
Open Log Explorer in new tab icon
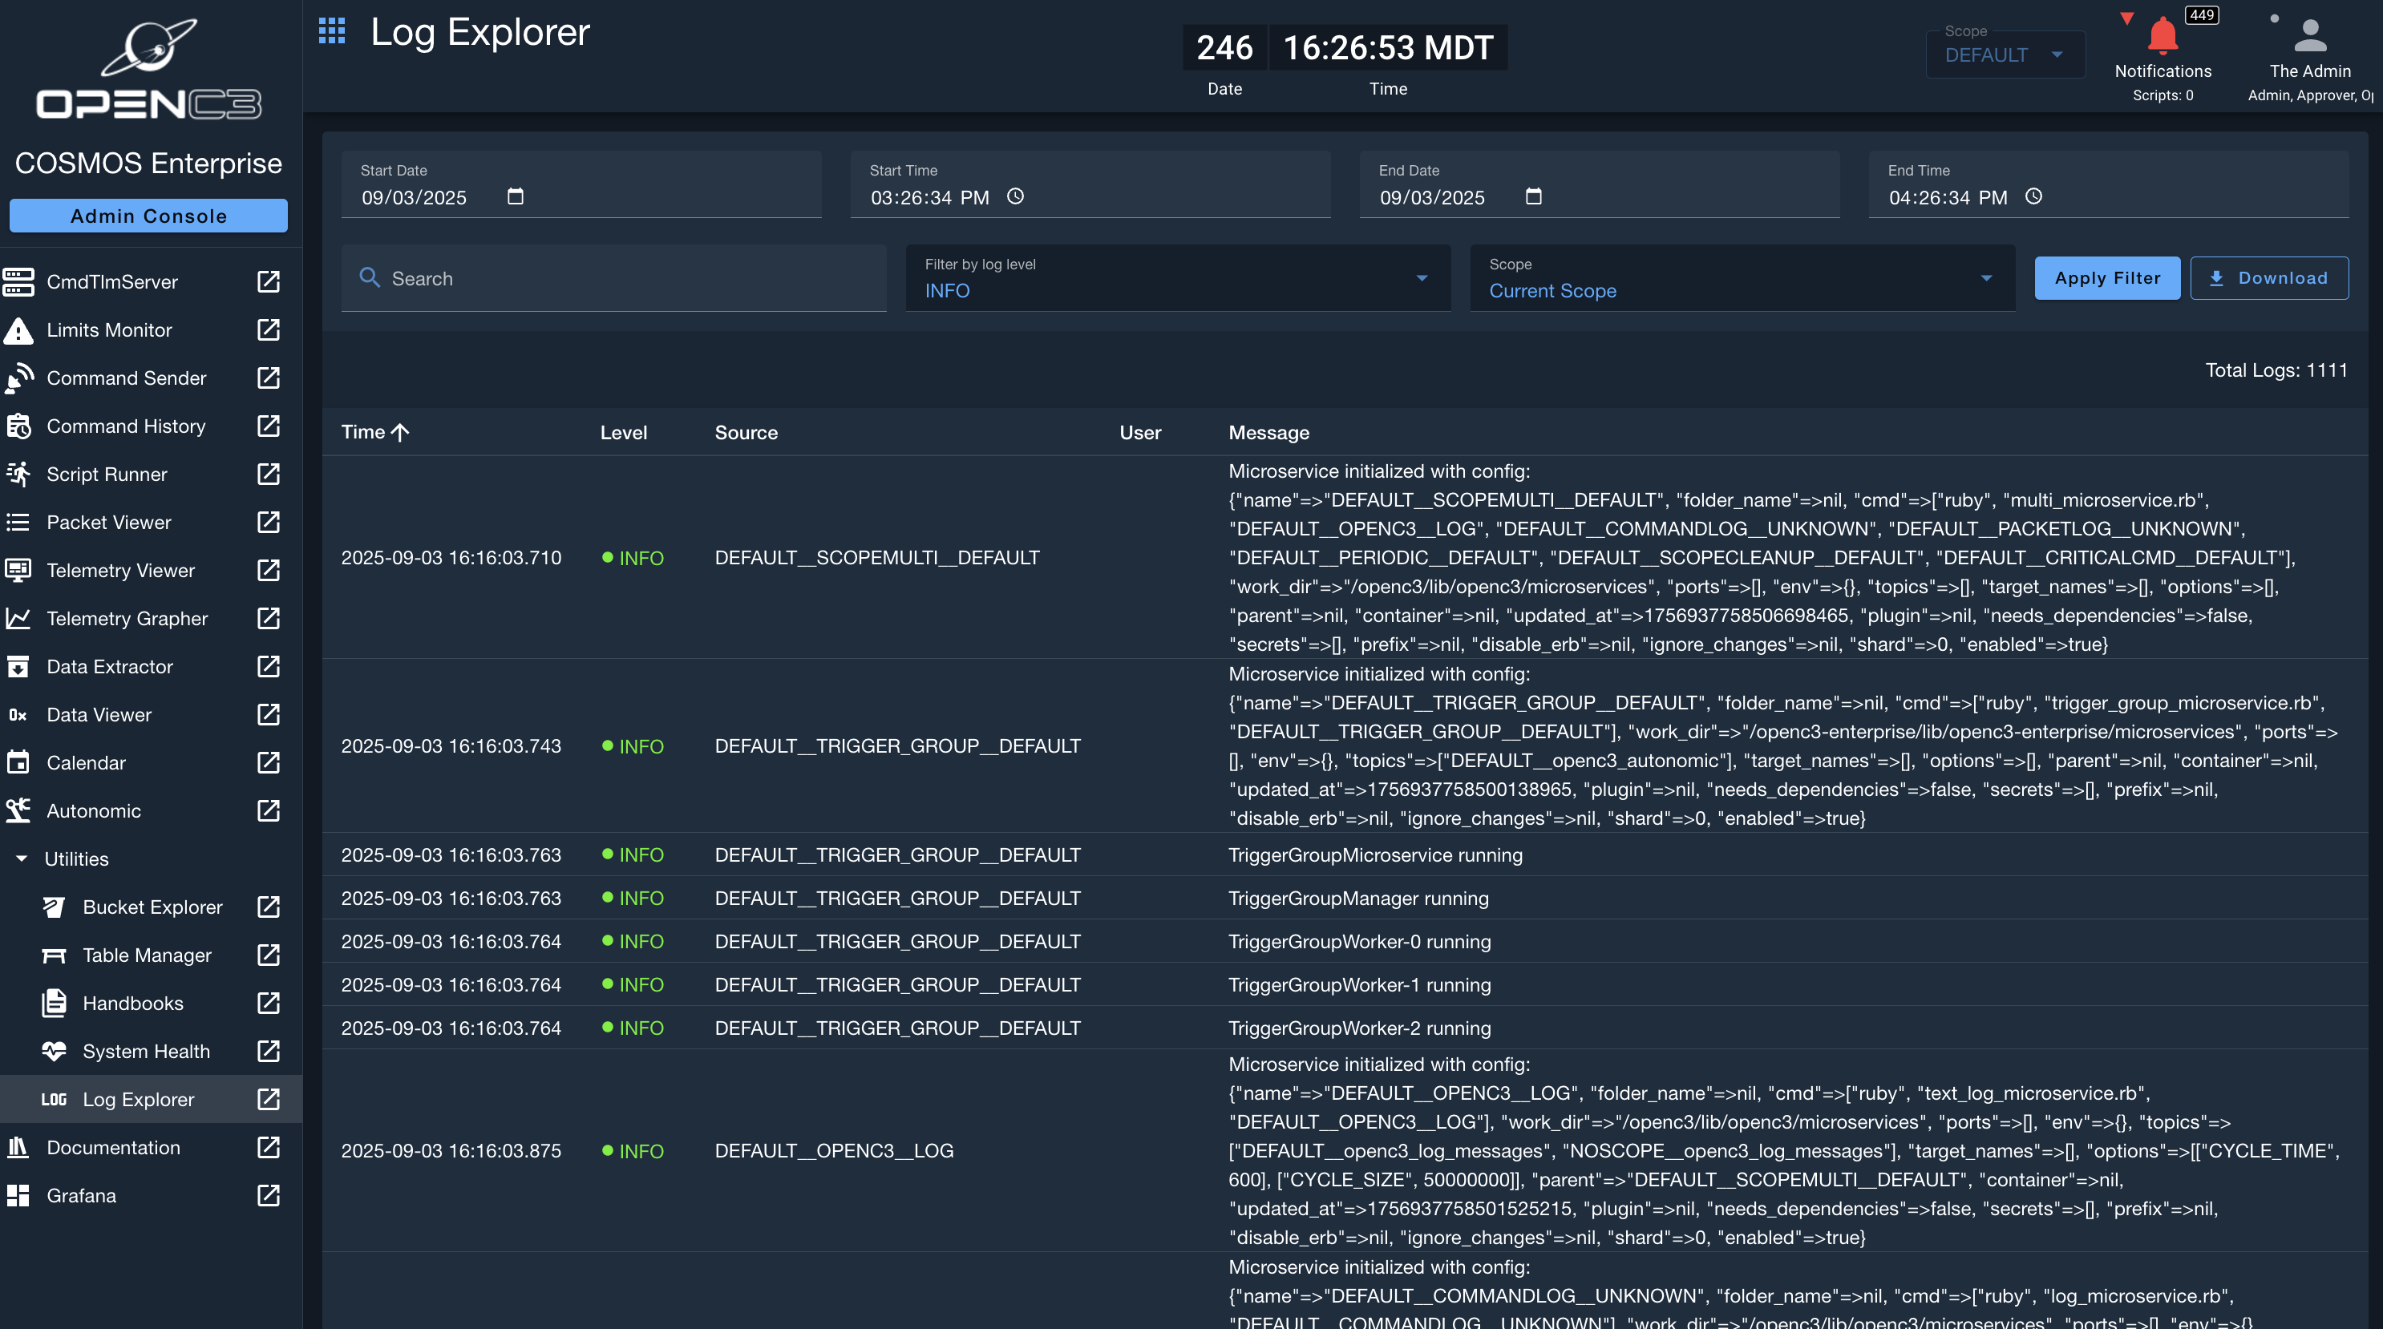[269, 1100]
